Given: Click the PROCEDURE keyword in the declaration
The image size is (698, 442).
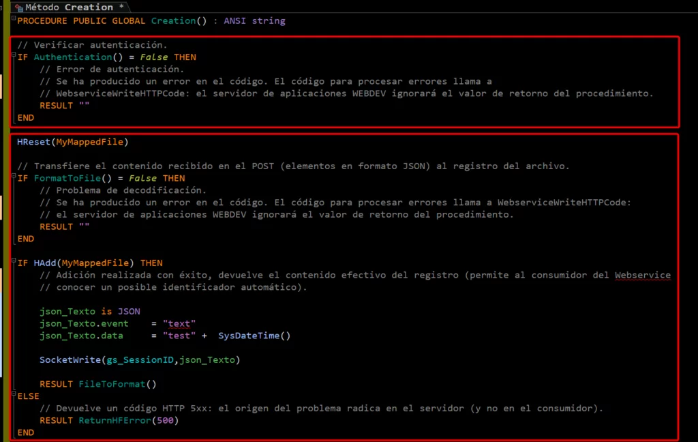Looking at the screenshot, I should [x=42, y=20].
